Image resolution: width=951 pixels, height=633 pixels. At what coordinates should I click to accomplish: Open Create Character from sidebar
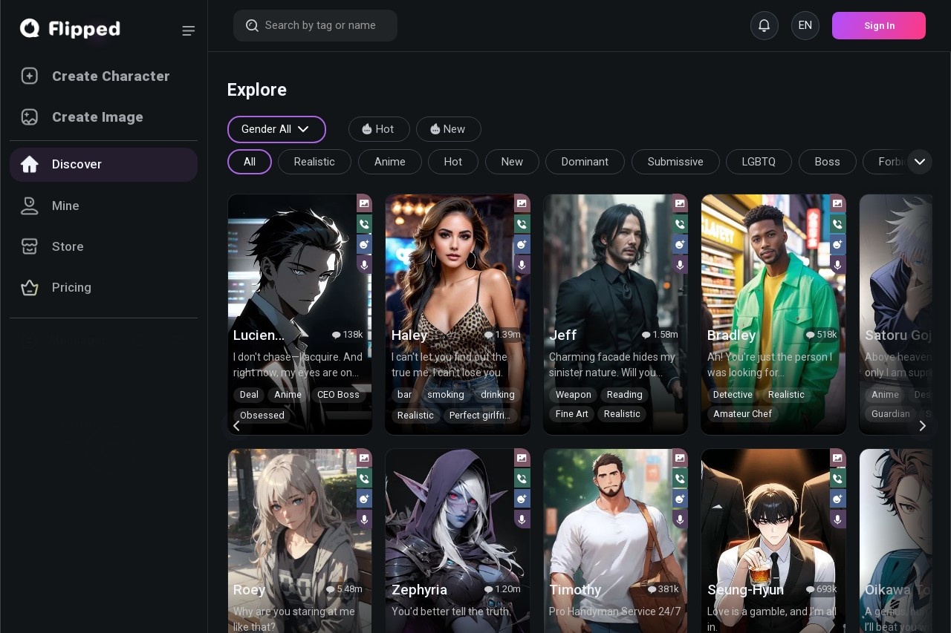[x=103, y=76]
